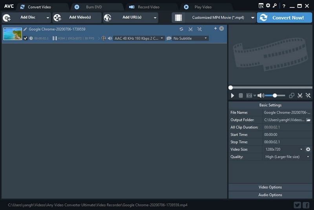
Task: Switch to the Burn DVD tab
Action: coord(94,7)
